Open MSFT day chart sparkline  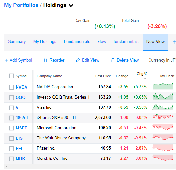coord(163,127)
